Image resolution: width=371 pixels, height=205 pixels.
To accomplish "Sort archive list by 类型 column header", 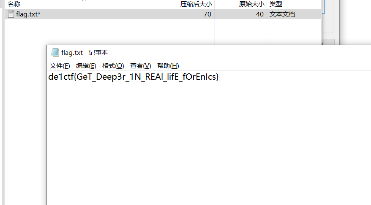I will pyautogui.click(x=276, y=4).
